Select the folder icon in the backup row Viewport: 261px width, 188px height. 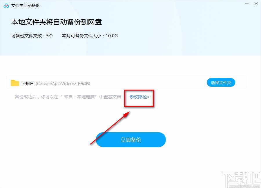[x=15, y=83]
